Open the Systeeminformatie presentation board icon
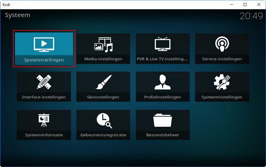 pos(44,120)
